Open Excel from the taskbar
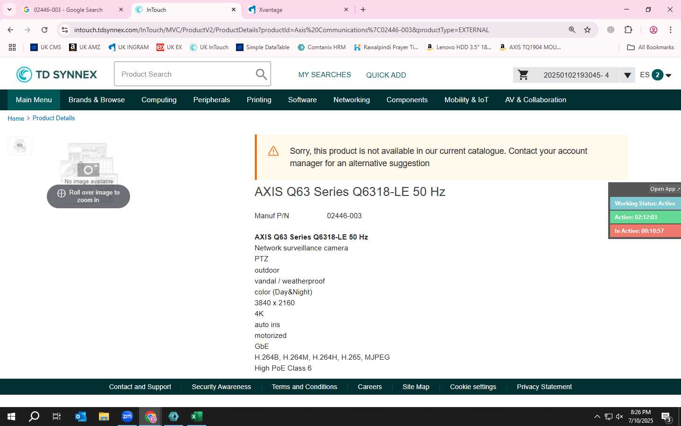The width and height of the screenshot is (681, 426). coord(197,417)
